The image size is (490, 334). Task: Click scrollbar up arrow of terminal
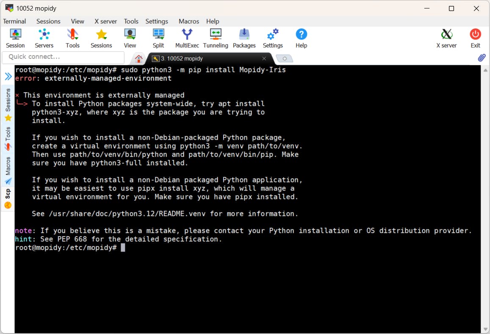coord(485,70)
